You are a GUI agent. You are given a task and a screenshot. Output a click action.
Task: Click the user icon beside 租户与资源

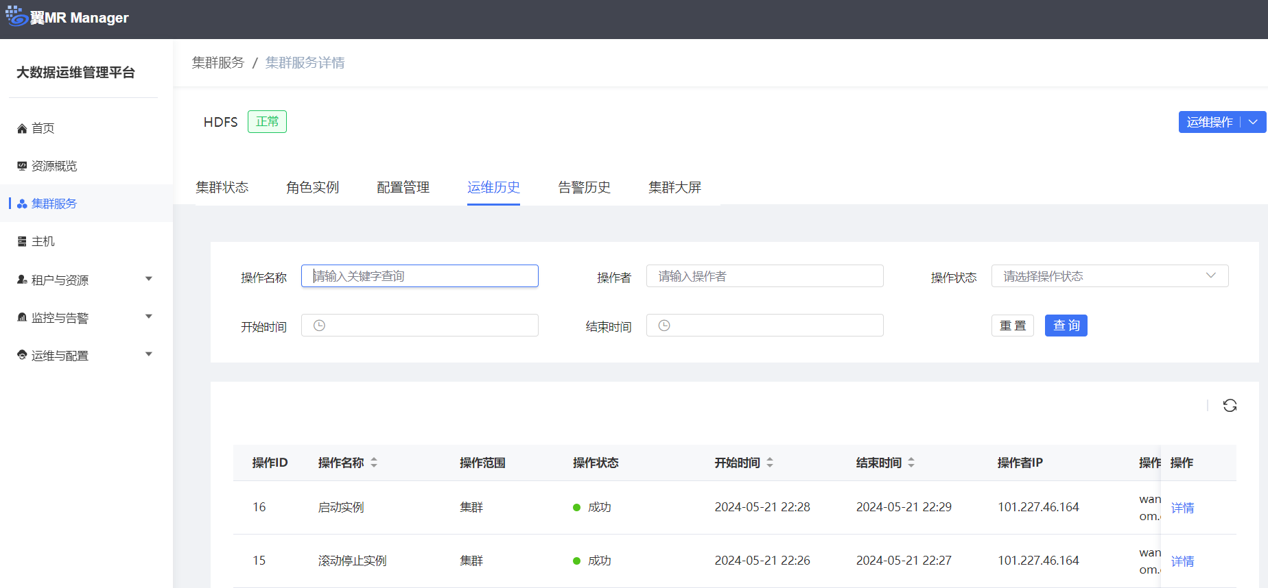[x=22, y=280]
